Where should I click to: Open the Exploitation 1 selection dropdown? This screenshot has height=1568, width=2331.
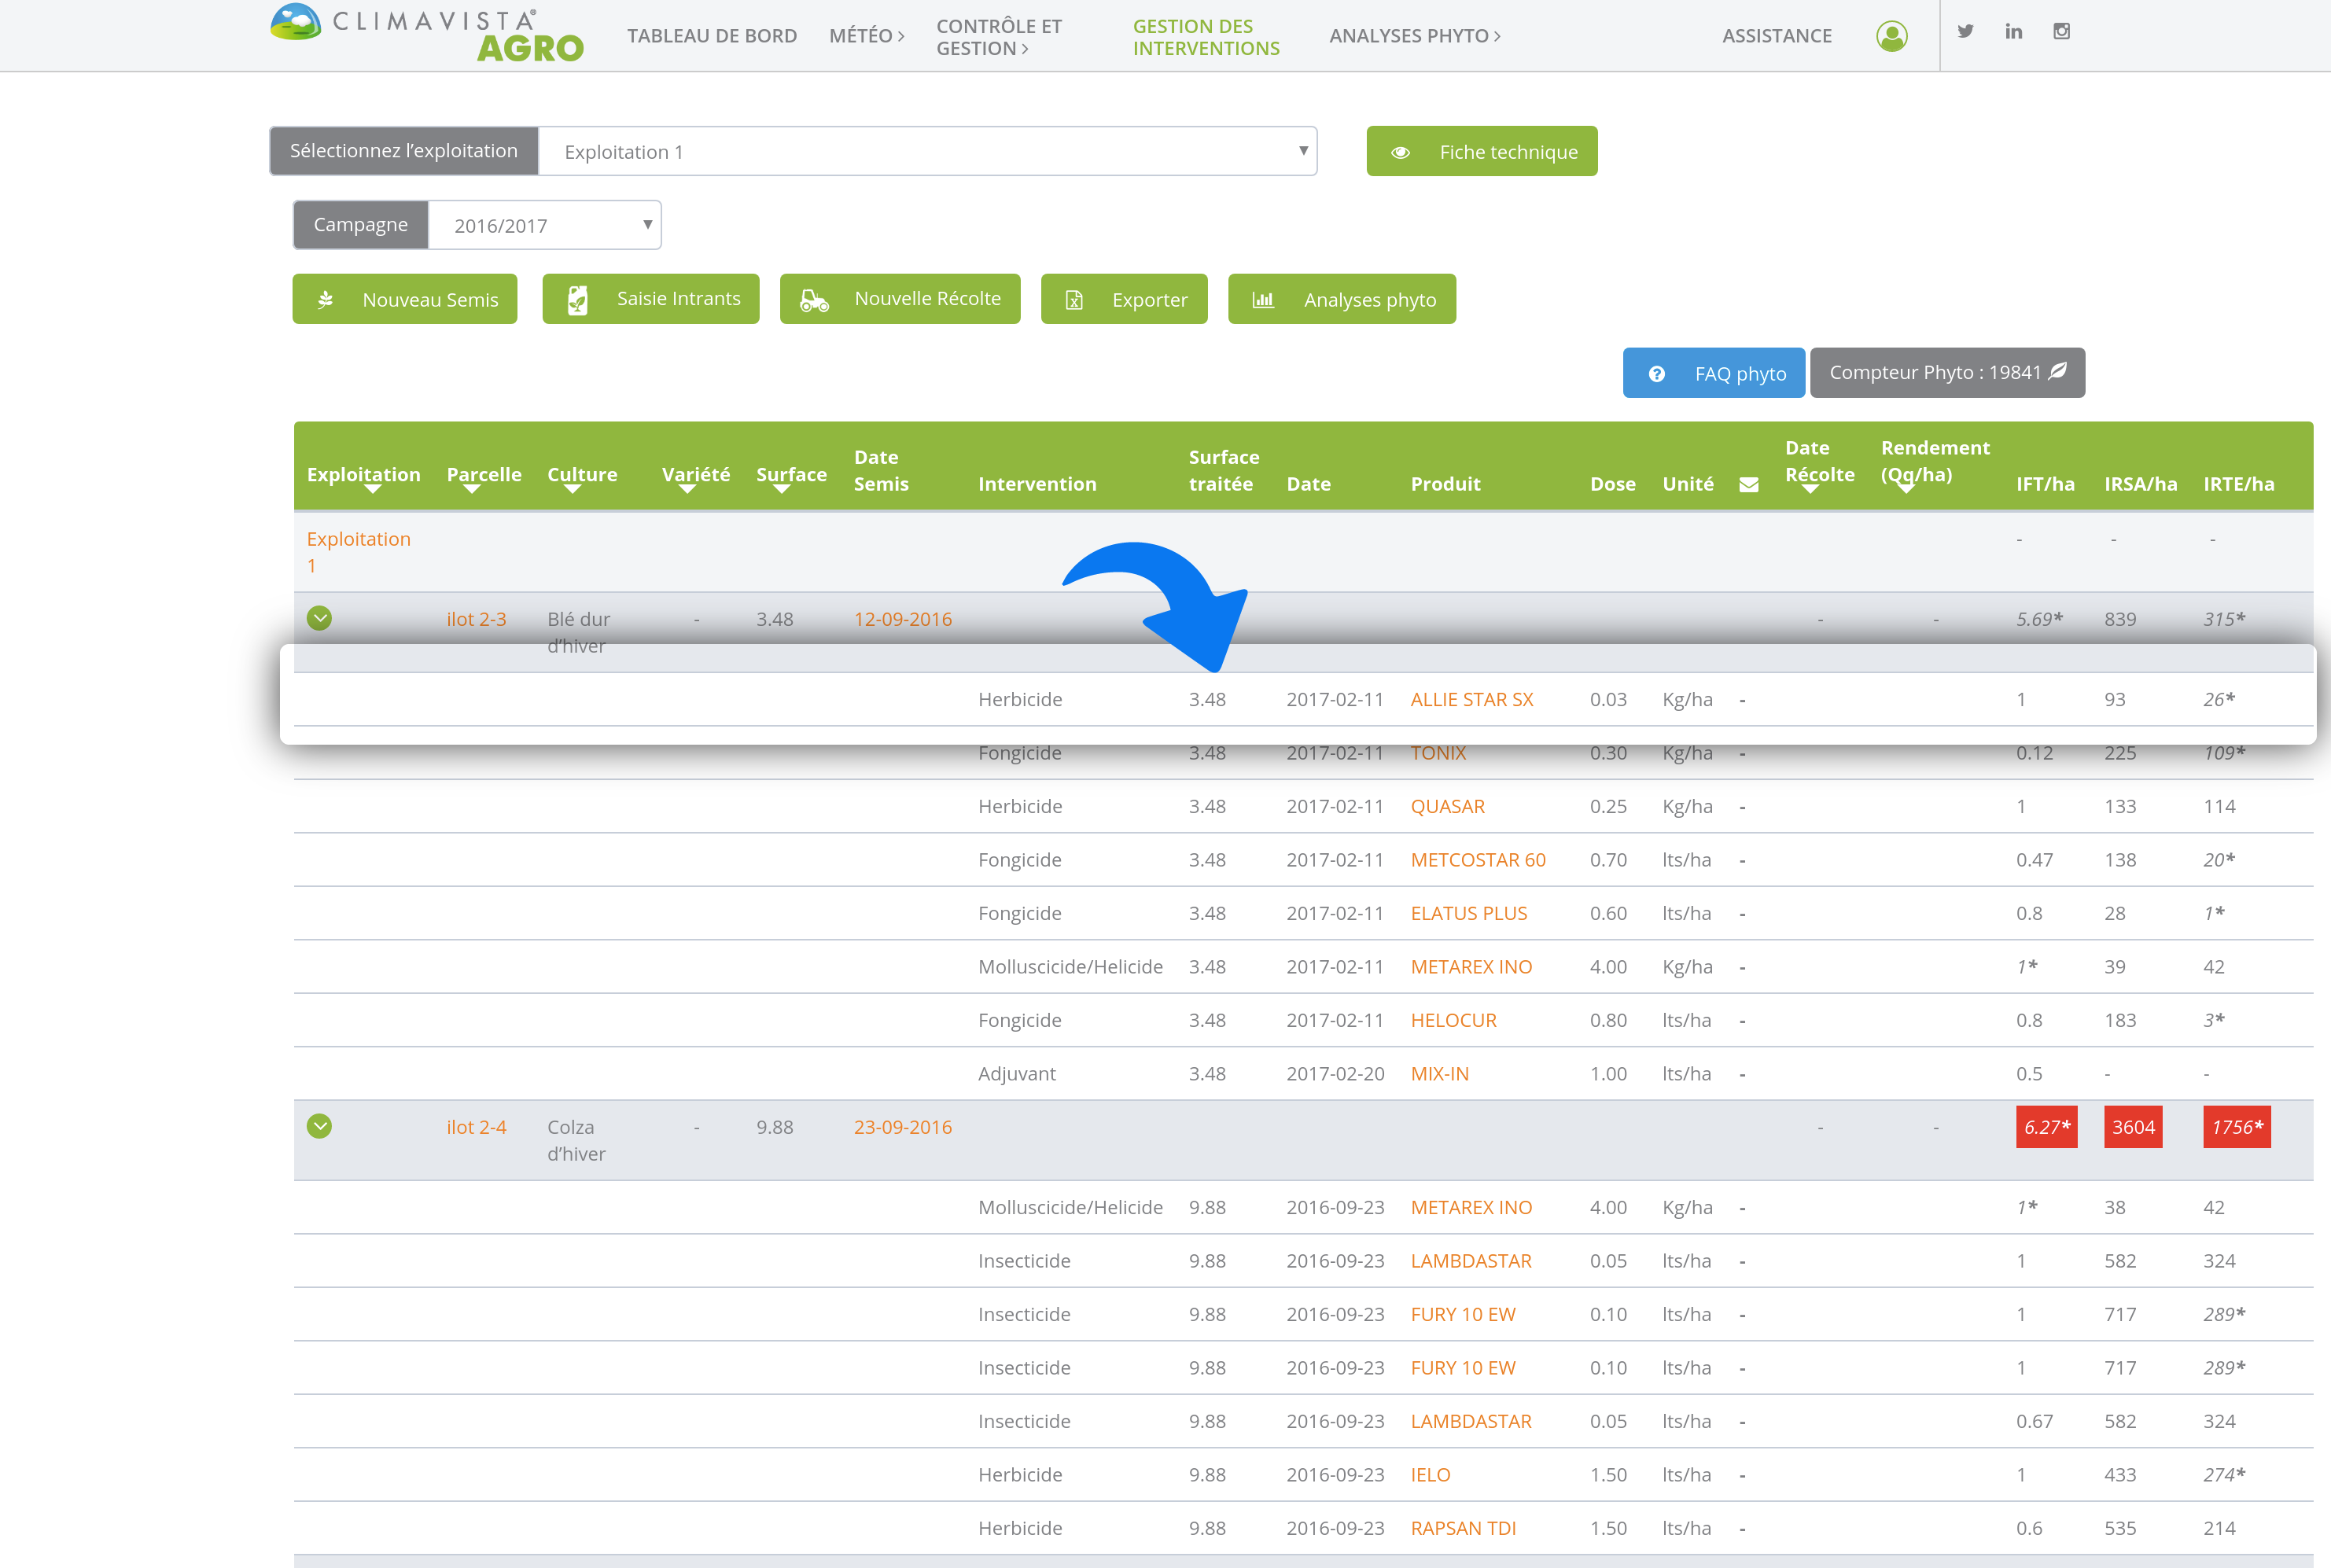pos(927,151)
